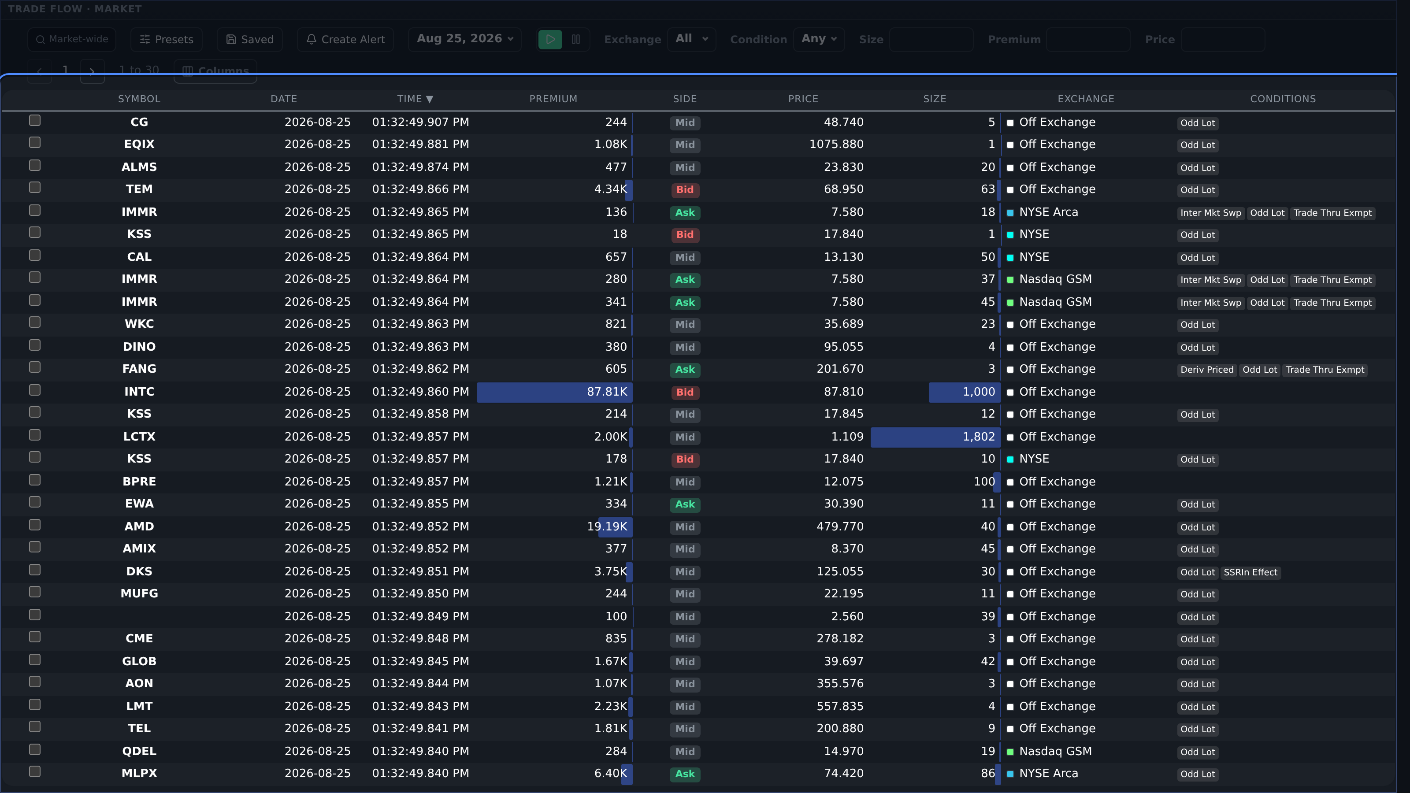Open the Presets filter menu
This screenshot has height=793, width=1410.
tap(167, 39)
